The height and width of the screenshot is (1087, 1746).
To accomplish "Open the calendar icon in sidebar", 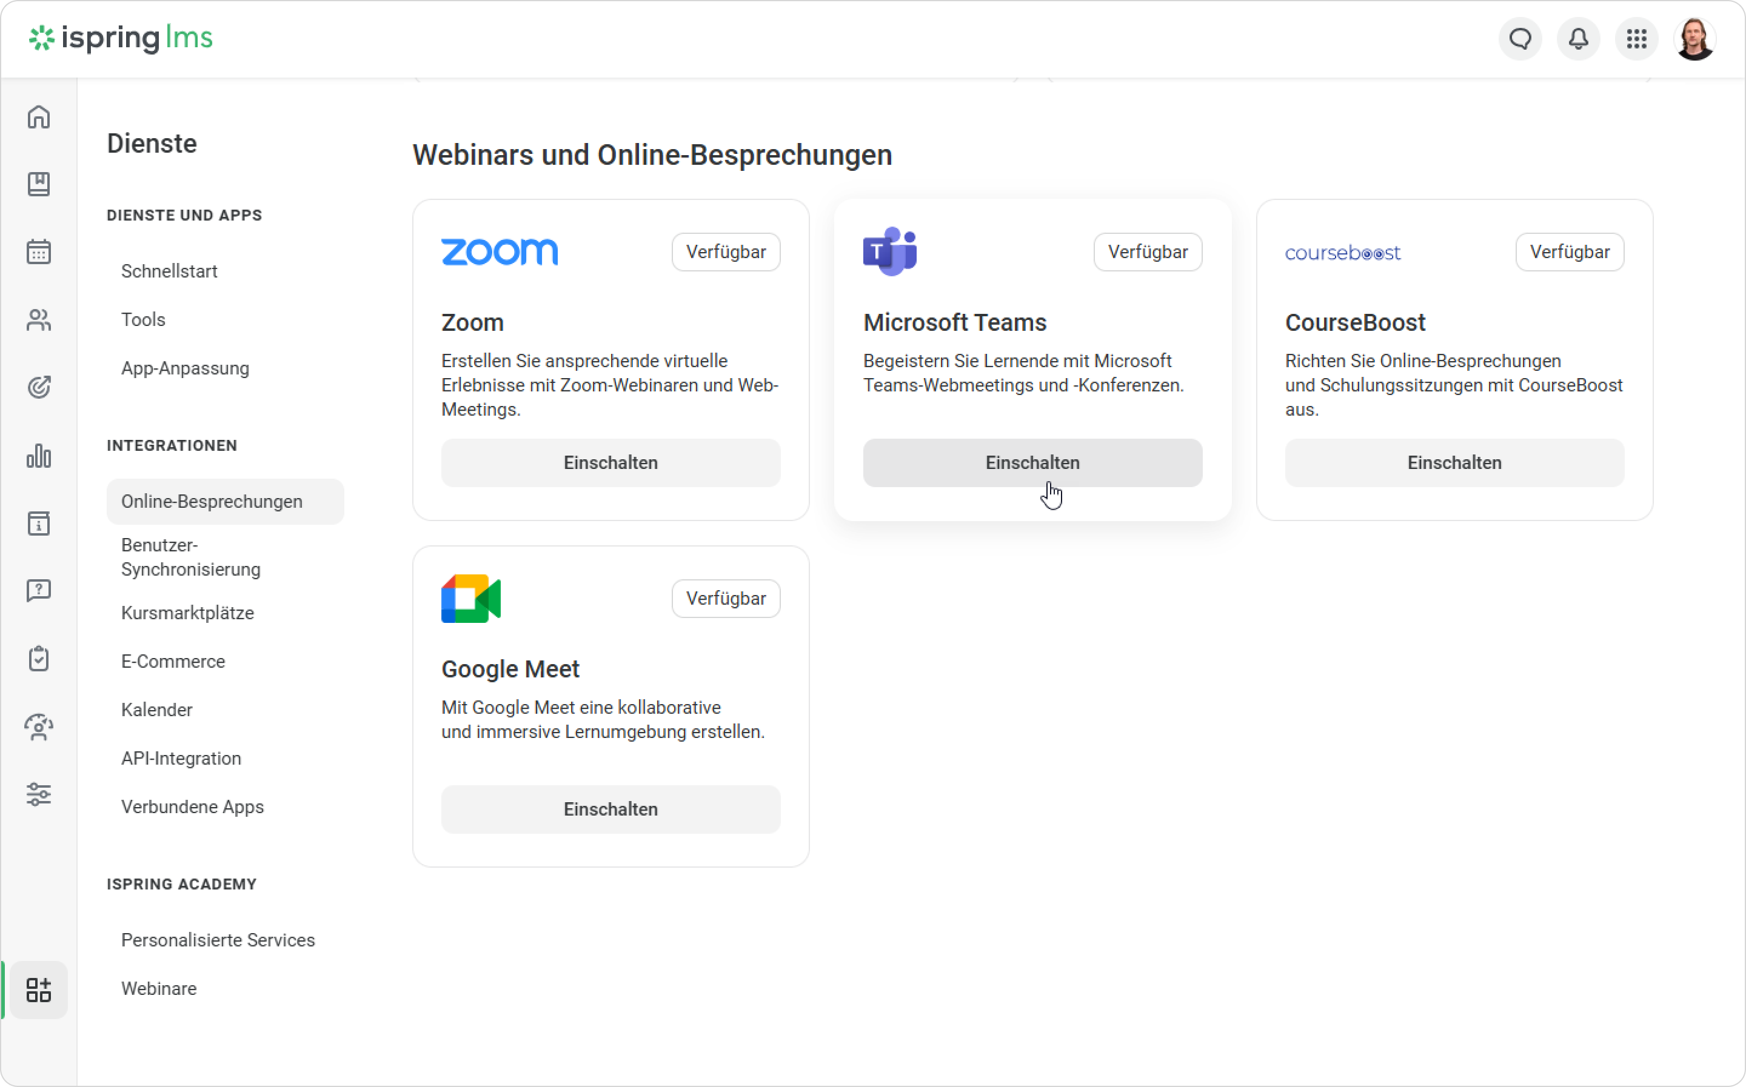I will 39,251.
